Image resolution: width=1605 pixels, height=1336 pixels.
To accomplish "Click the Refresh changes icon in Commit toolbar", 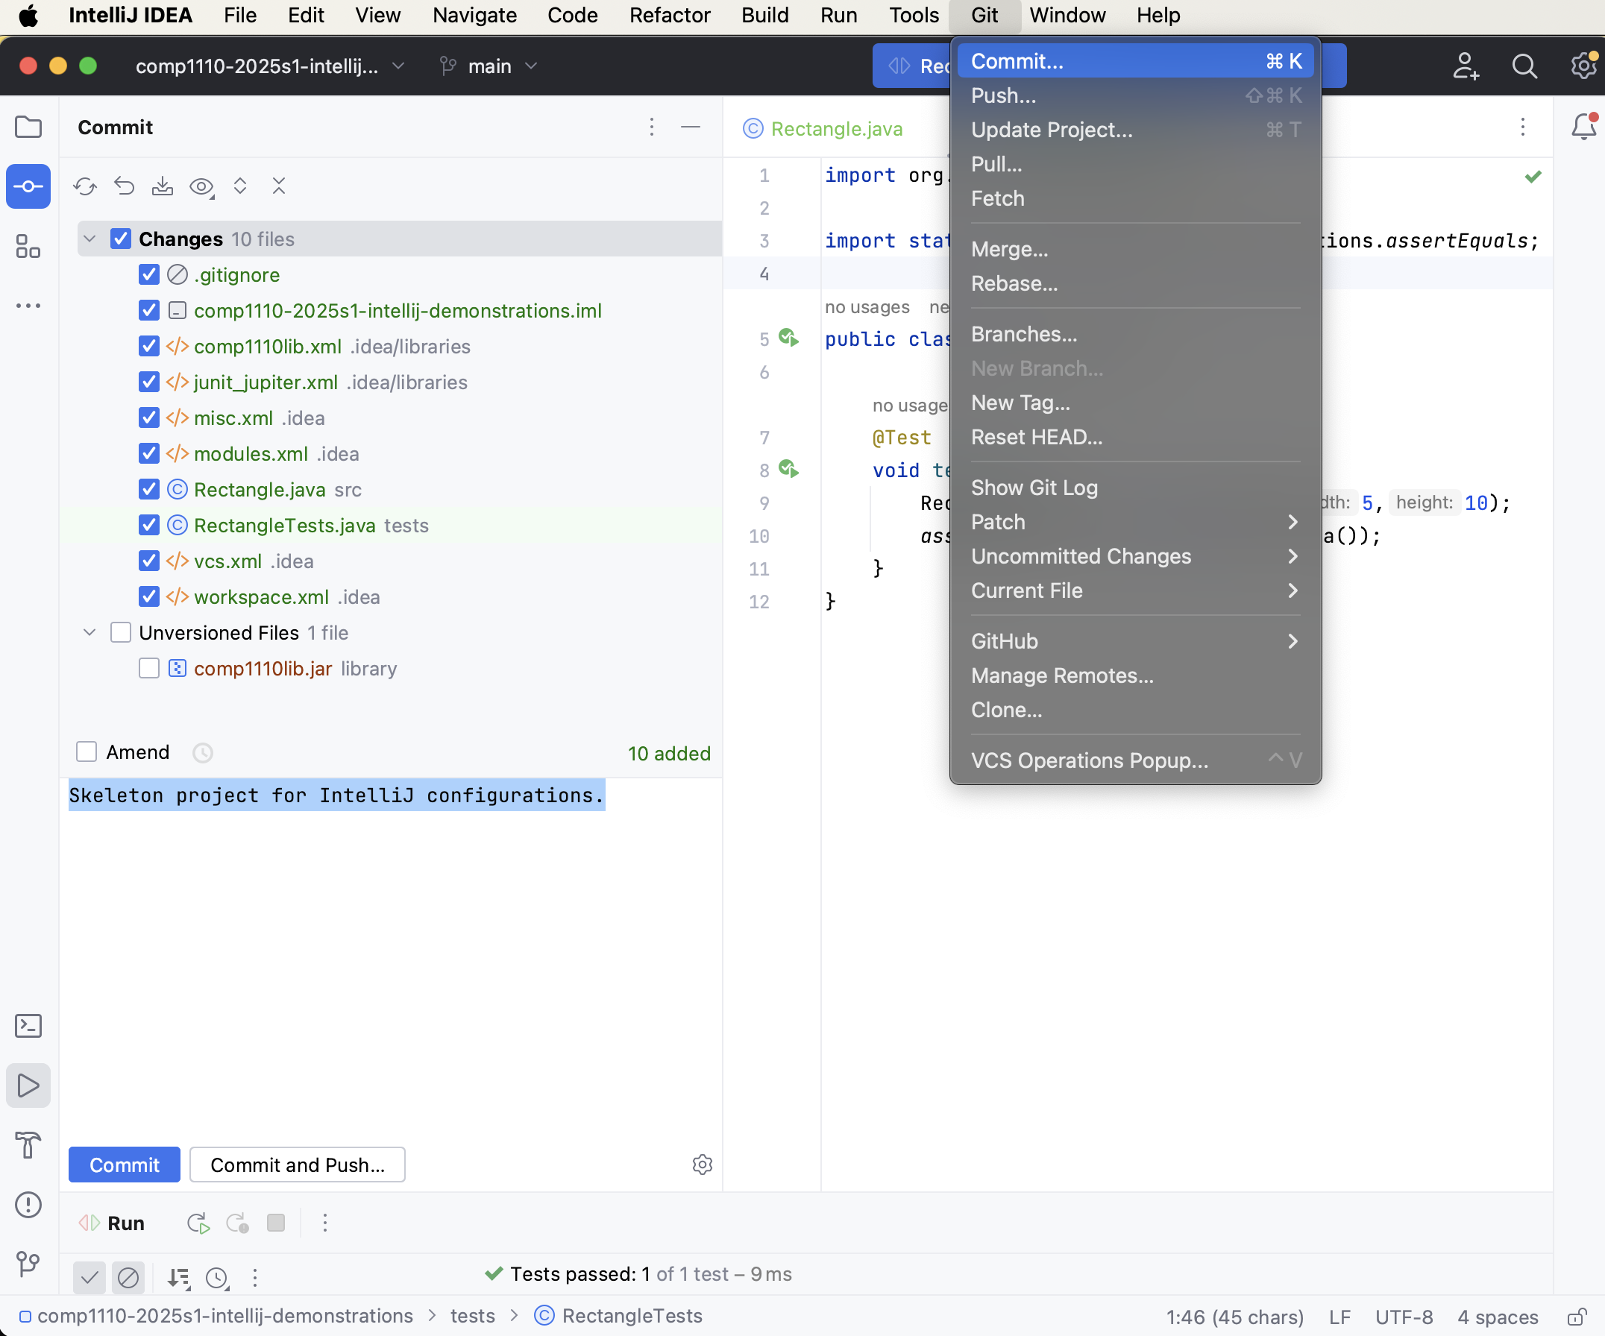I will (x=85, y=186).
